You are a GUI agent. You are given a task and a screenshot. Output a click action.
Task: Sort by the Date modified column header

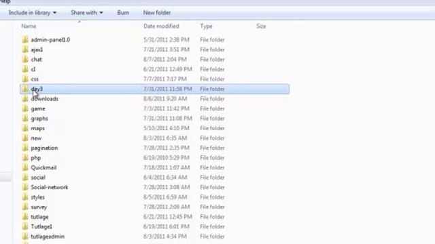tap(161, 26)
